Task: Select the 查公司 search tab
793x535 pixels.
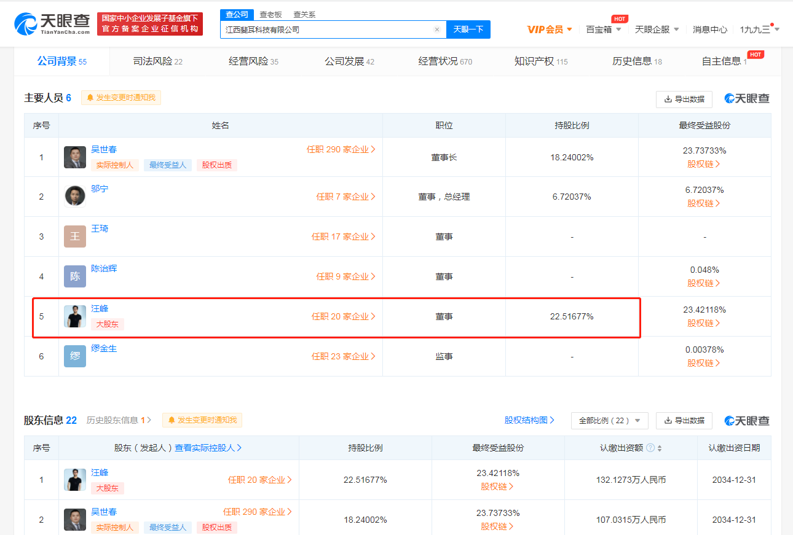Action: click(x=237, y=15)
